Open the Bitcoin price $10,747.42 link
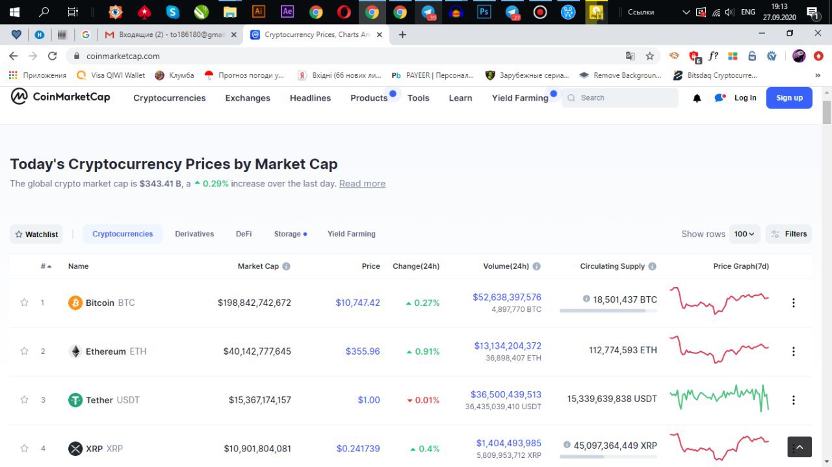 [x=357, y=303]
